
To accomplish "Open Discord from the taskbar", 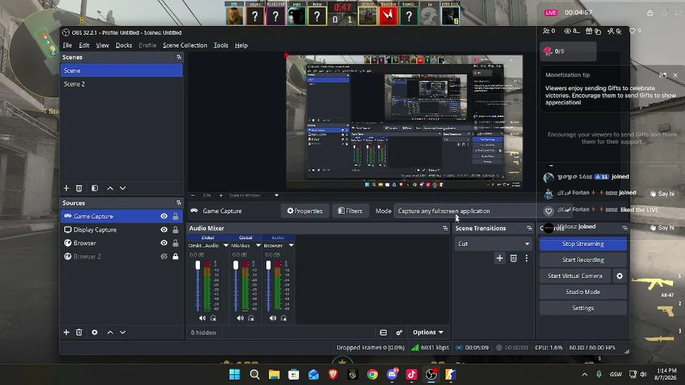I will pyautogui.click(x=392, y=375).
